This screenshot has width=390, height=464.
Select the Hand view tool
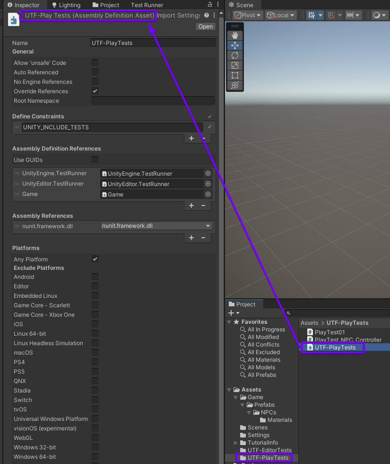tap(234, 36)
